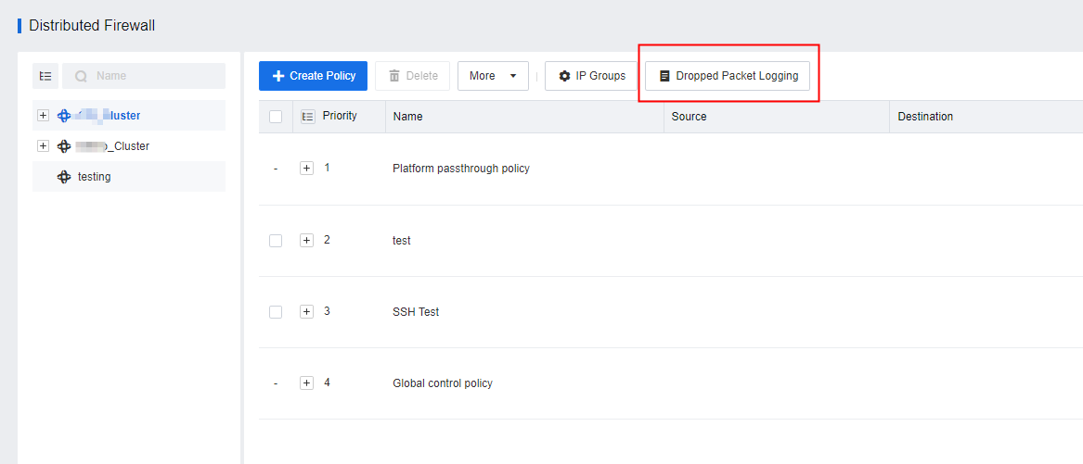Viewport: 1083px width, 464px height.
Task: Click the Platform passthrough policy name
Action: point(460,169)
